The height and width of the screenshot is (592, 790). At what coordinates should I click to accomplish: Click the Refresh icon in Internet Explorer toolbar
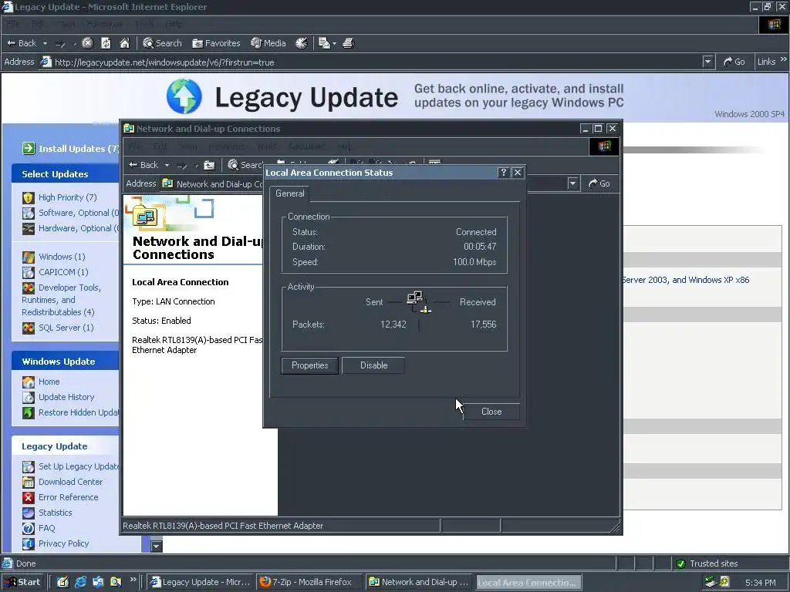point(106,43)
